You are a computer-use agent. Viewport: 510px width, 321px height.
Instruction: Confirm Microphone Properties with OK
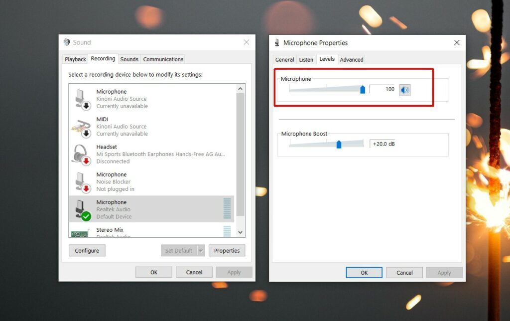click(x=364, y=272)
